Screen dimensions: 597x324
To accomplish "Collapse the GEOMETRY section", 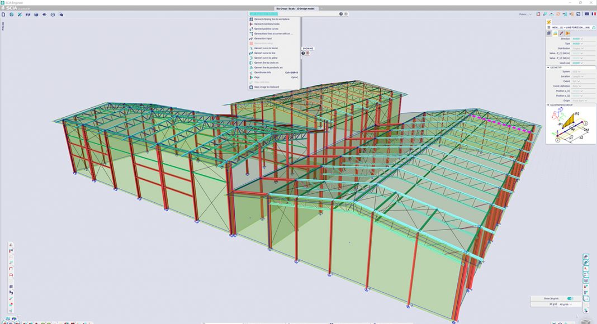I will tap(548, 67).
